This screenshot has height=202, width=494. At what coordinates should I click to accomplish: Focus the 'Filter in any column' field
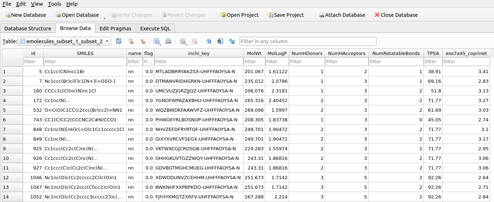click(308, 41)
